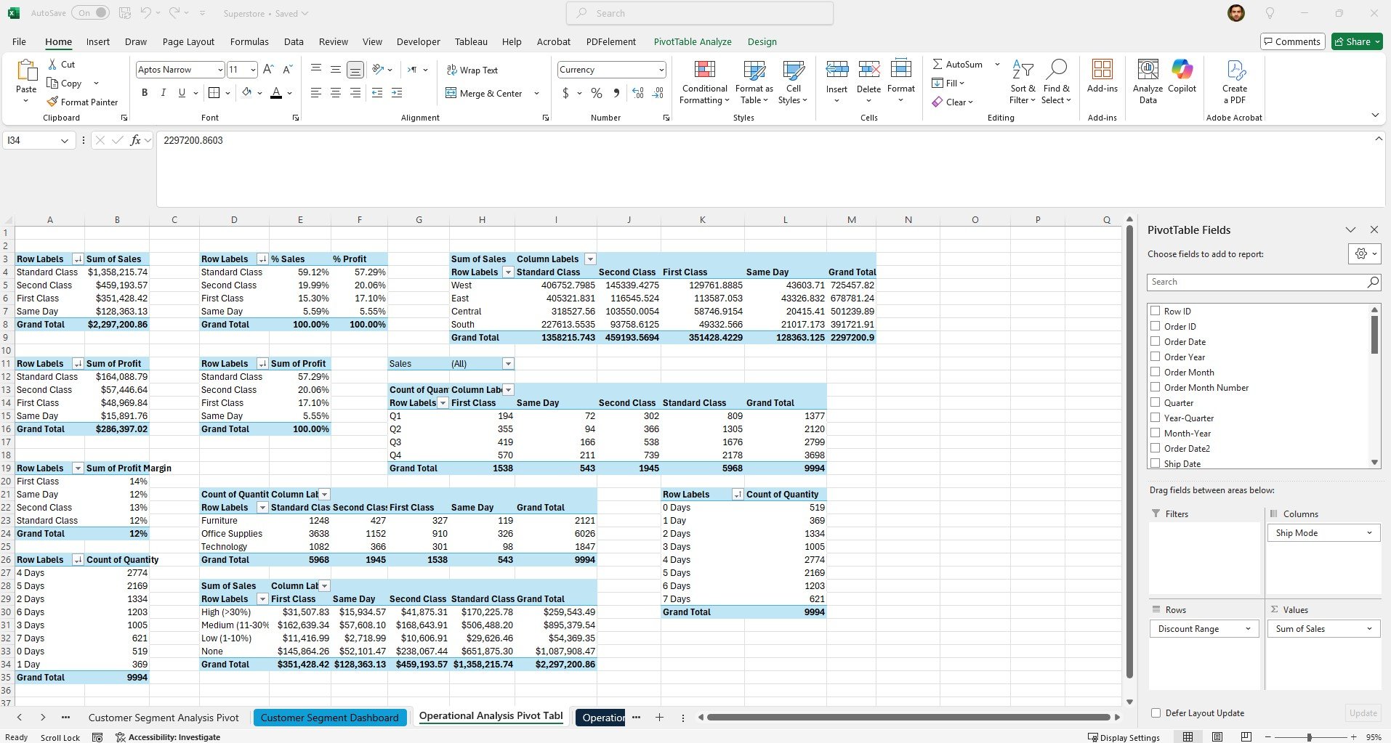Click the Insert cells icon
This screenshot has width=1391, height=743.
click(836, 70)
